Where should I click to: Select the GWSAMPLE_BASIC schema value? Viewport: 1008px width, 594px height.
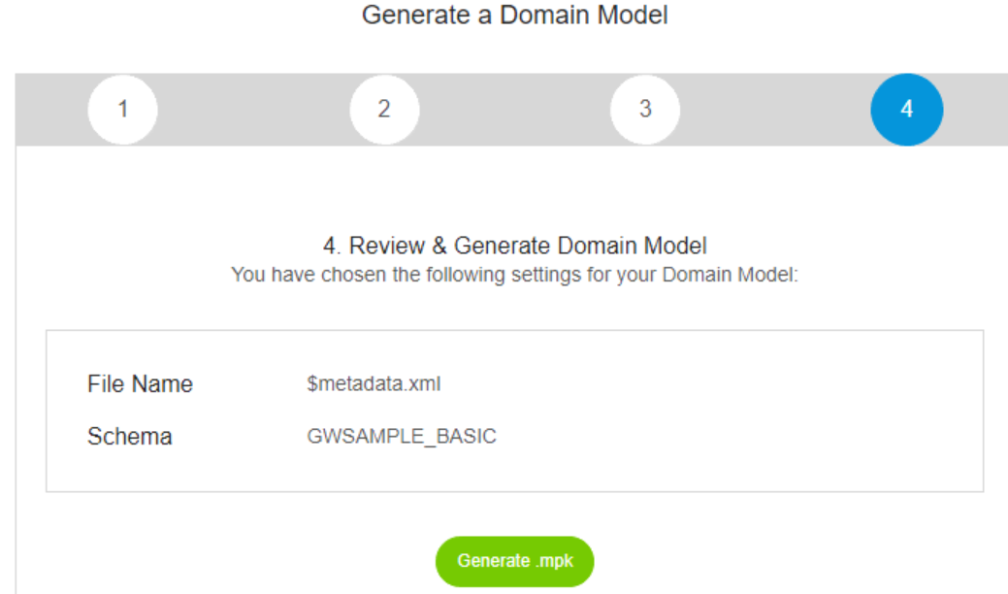pos(402,437)
